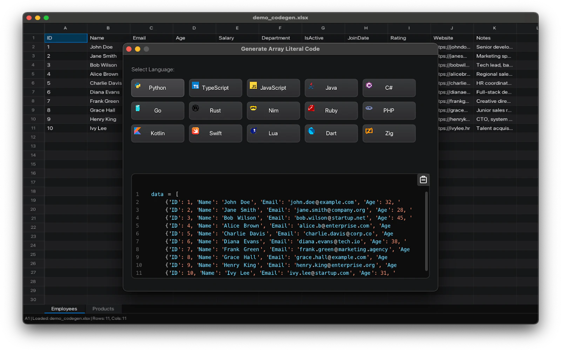Click the JoinDate header cell
The width and height of the screenshot is (561, 350).
pos(366,38)
